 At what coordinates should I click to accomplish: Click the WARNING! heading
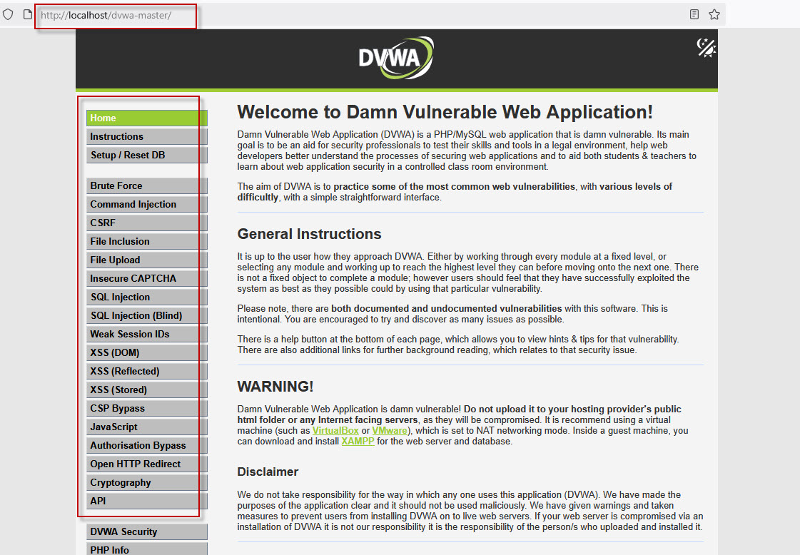tap(275, 387)
